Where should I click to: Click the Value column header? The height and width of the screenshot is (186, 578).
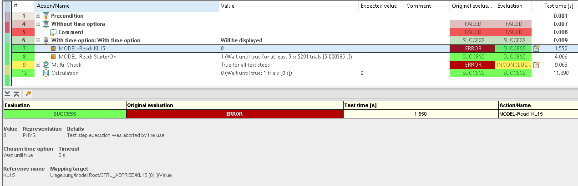coord(288,6)
